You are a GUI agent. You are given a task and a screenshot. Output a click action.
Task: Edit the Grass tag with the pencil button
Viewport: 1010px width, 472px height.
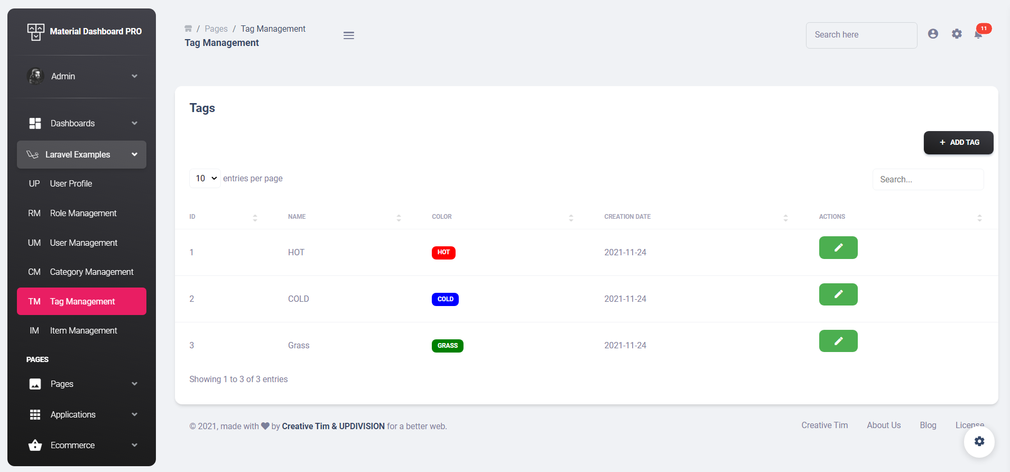838,341
